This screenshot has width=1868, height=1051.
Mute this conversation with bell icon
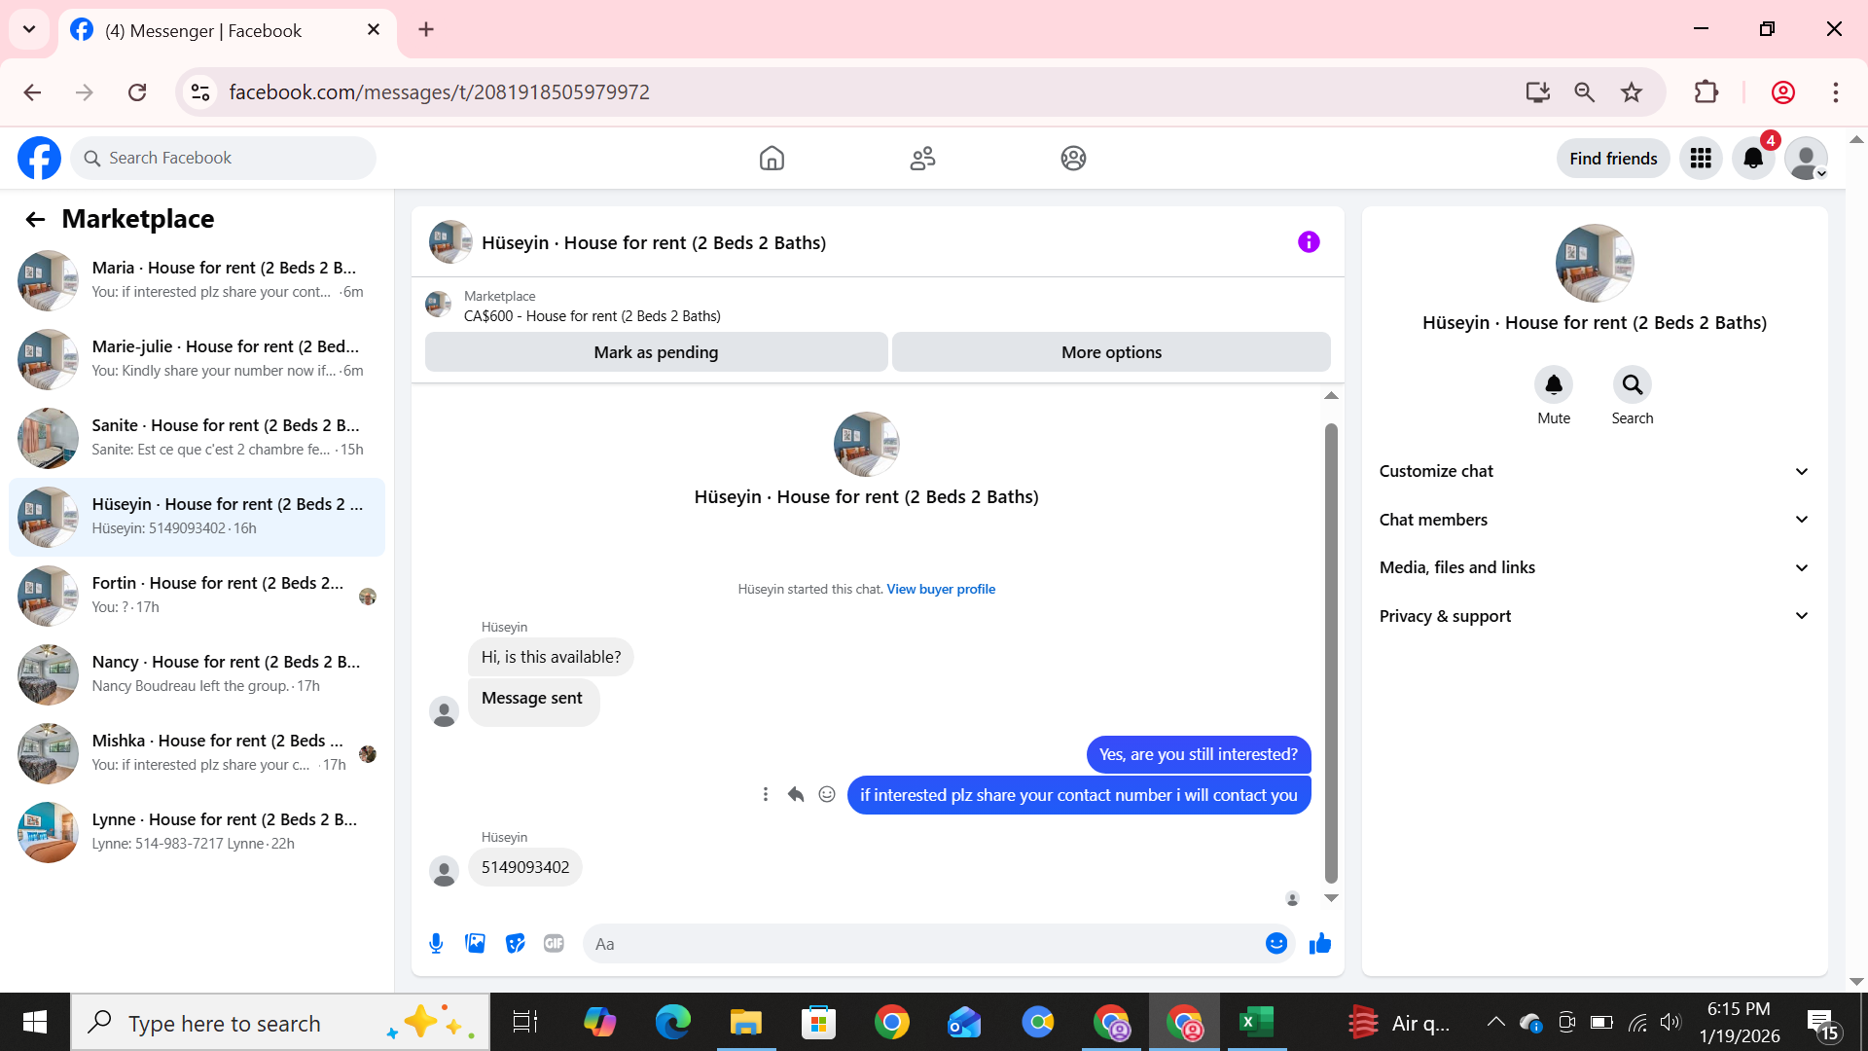click(1553, 385)
